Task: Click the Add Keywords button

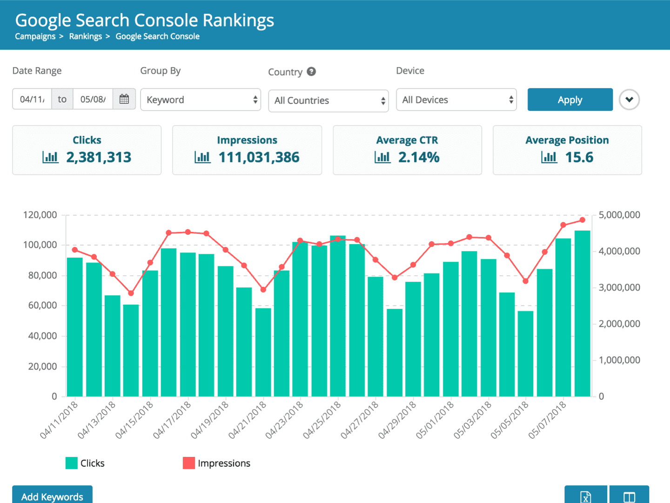Action: pos(52,496)
